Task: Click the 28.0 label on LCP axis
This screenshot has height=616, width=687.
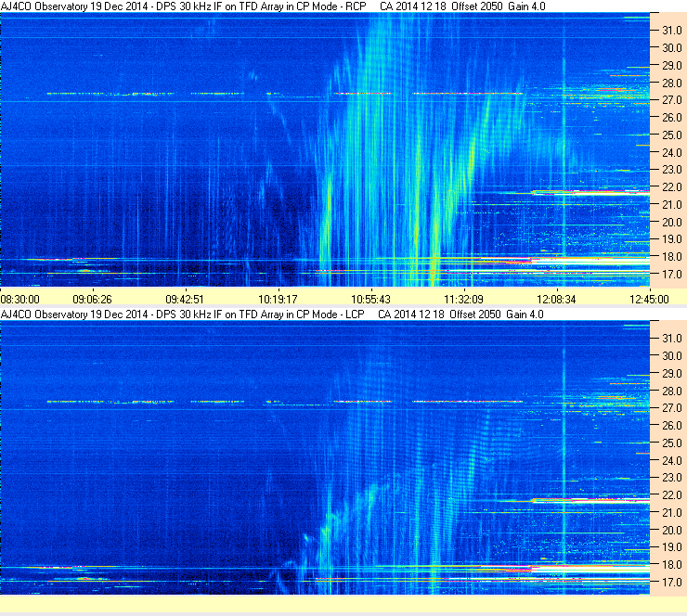Action: tap(672, 391)
